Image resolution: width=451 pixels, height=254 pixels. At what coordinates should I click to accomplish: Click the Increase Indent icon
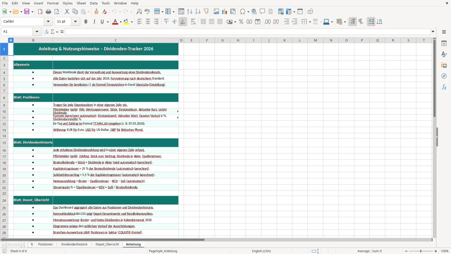point(286,22)
